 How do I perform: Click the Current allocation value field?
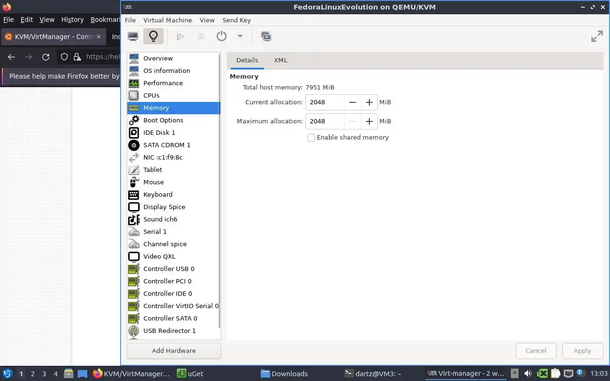(x=325, y=102)
